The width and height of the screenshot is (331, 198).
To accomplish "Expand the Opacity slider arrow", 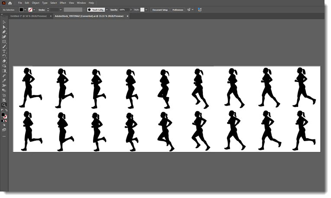I will (131, 9).
